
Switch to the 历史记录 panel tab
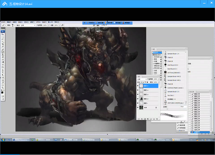click(x=192, y=92)
